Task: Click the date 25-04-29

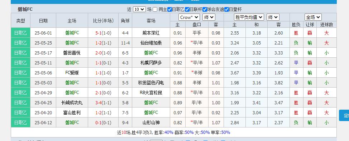Action: [43, 93]
